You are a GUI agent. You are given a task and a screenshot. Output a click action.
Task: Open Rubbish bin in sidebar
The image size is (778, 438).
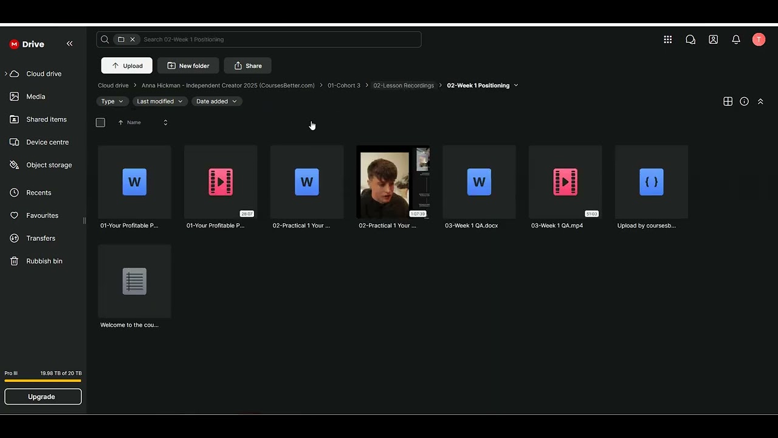coord(44,261)
